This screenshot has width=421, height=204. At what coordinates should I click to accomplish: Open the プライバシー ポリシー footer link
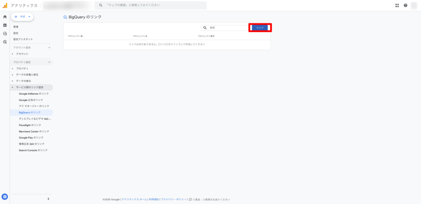point(173,199)
